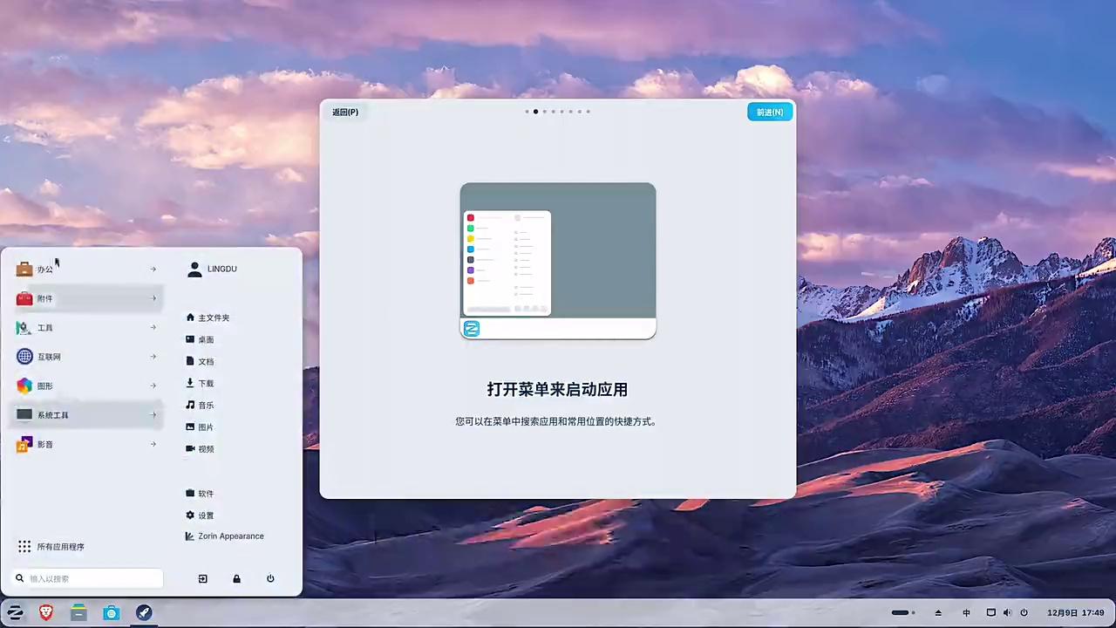Image resolution: width=1116 pixels, height=628 pixels.
Task: Open the 附件 accessories category
Action: click(87, 298)
